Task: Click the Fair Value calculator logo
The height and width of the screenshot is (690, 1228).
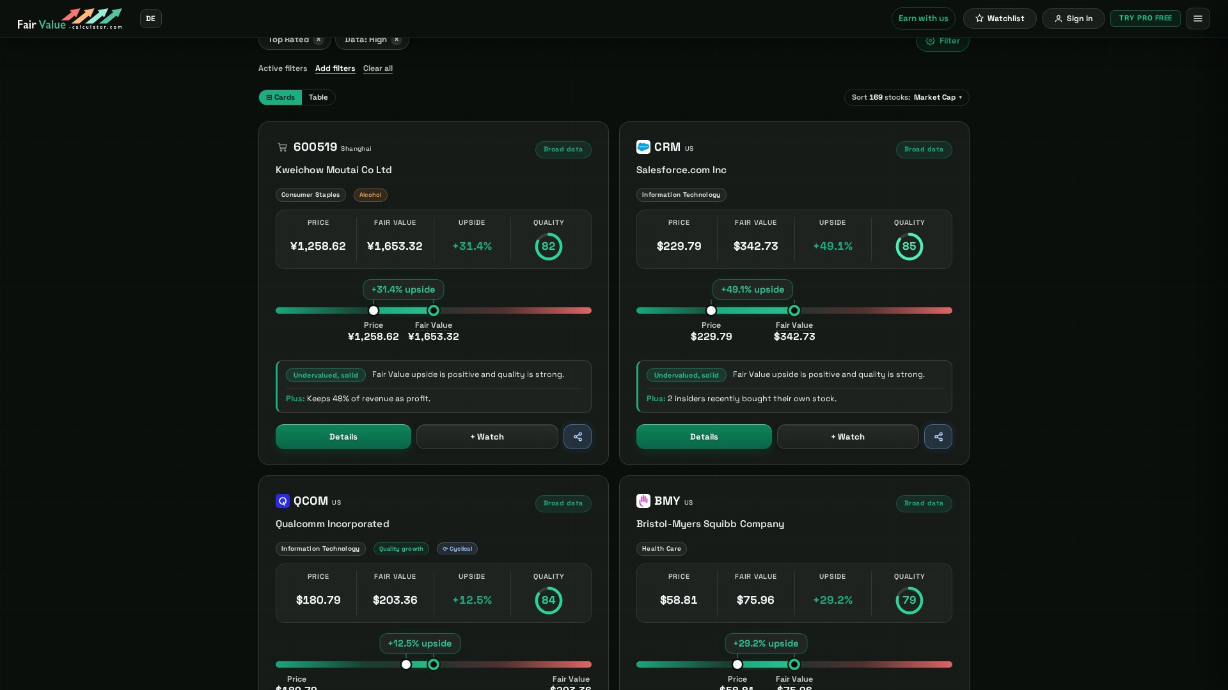Action: [x=70, y=19]
